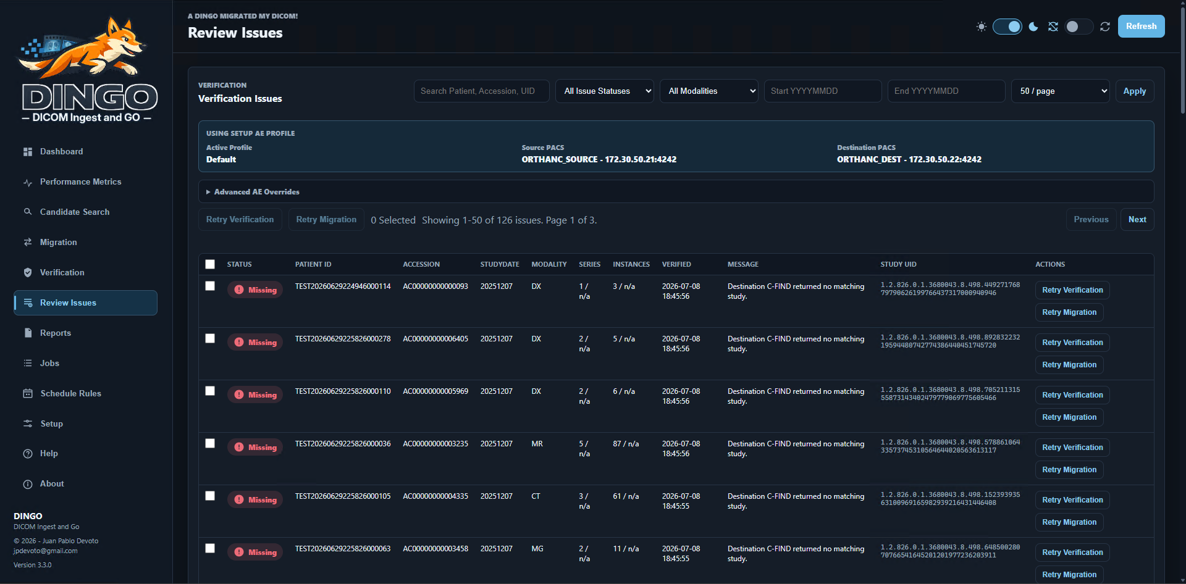The height and width of the screenshot is (584, 1186).
Task: Go to Next page of issues
Action: point(1137,220)
